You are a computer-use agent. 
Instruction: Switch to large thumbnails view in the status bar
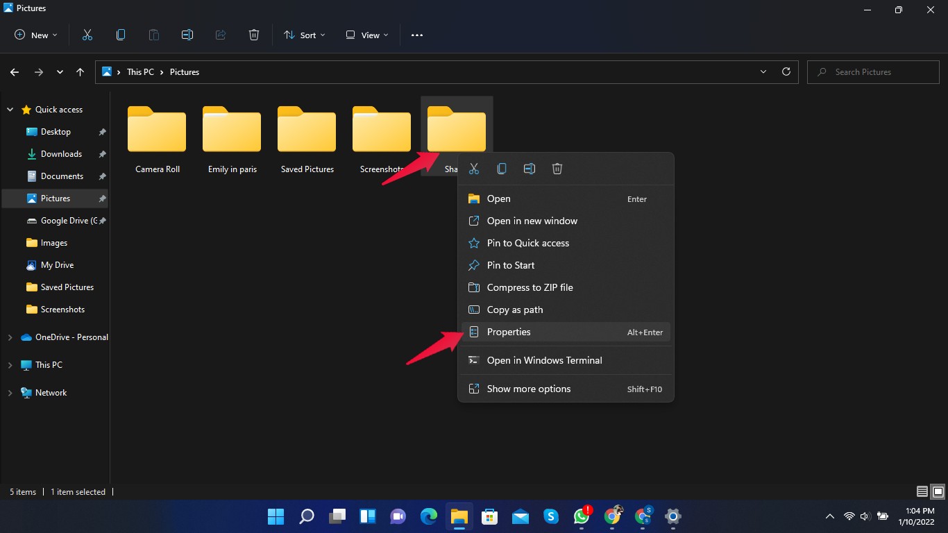pyautogui.click(x=938, y=491)
